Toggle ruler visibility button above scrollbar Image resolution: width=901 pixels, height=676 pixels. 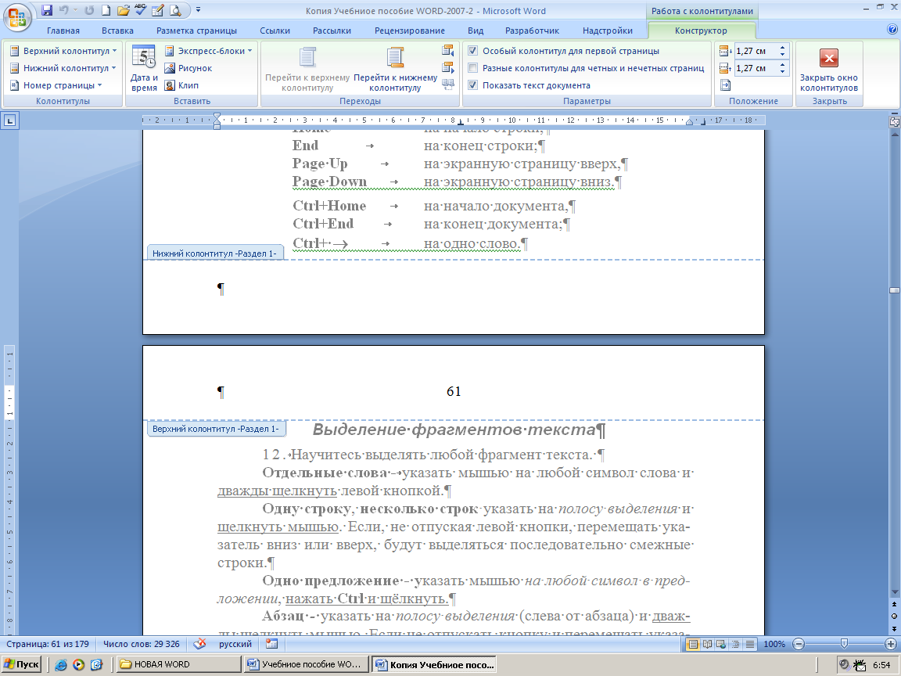pyautogui.click(x=894, y=121)
